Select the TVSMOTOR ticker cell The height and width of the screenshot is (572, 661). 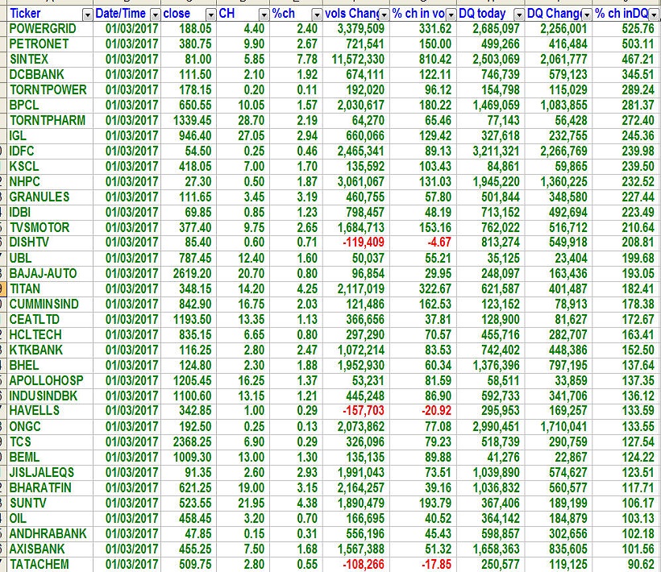coord(50,227)
